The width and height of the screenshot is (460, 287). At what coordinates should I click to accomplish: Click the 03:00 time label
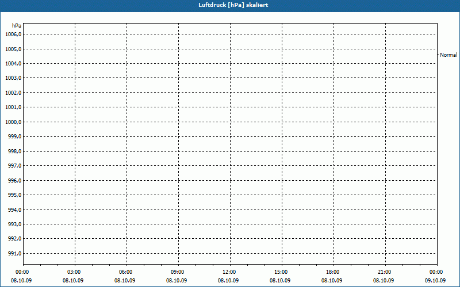click(x=74, y=272)
